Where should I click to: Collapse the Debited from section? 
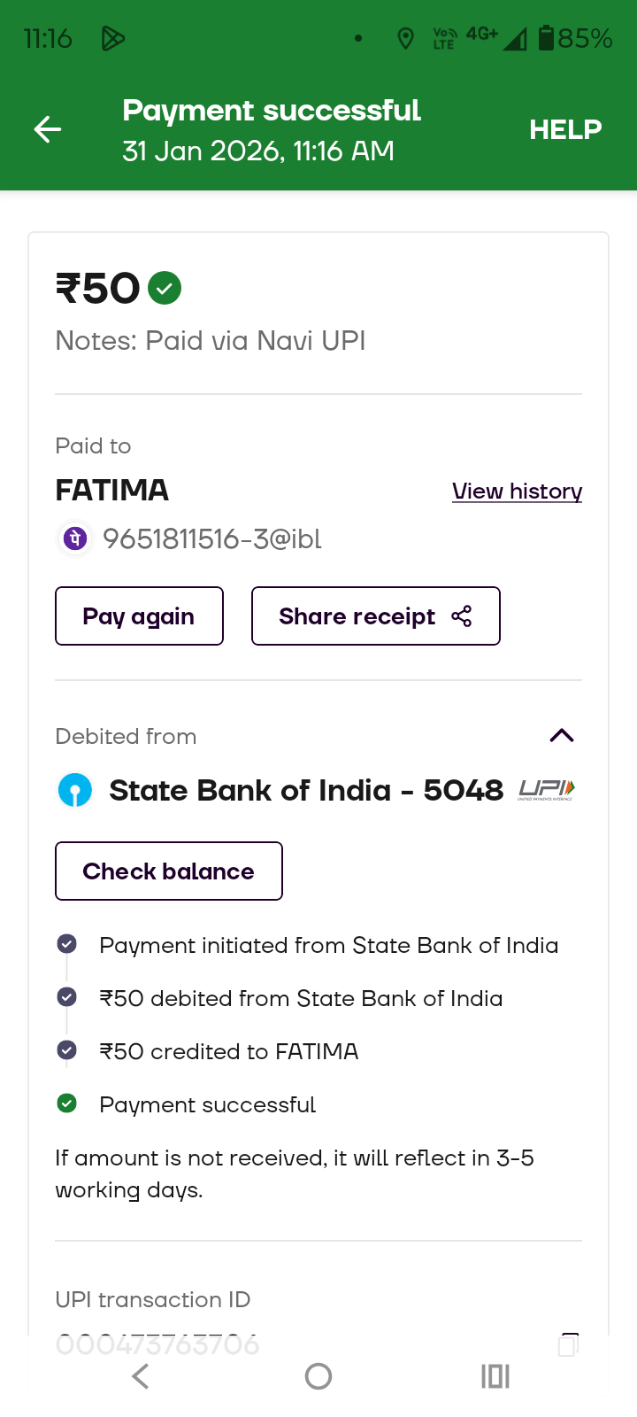pyautogui.click(x=562, y=736)
